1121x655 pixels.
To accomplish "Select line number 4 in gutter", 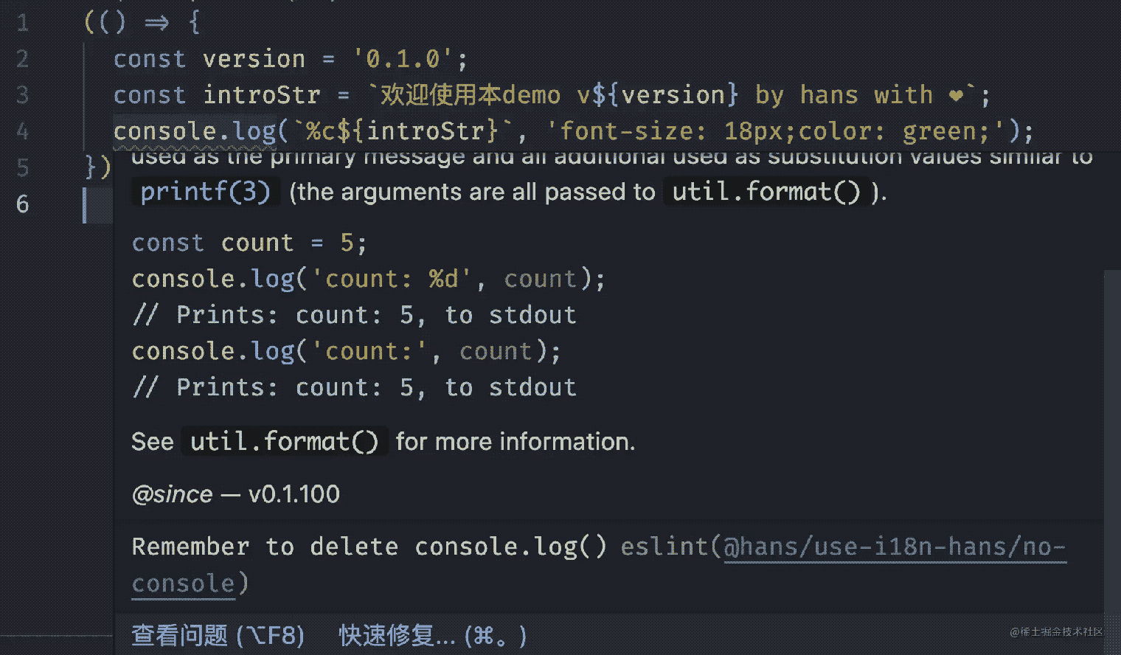I will click(23, 131).
